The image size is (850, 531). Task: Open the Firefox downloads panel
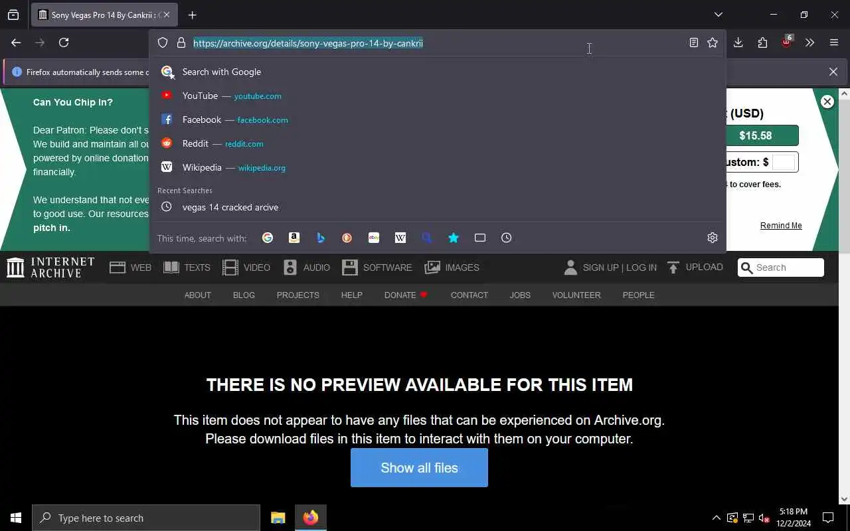coord(738,42)
